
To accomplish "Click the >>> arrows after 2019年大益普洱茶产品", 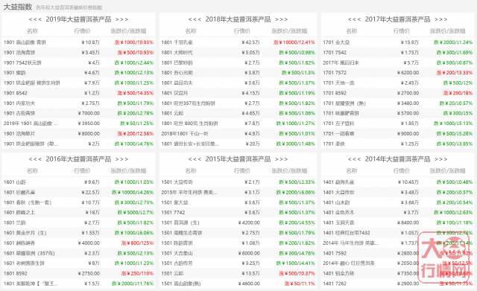I will (x=121, y=19).
